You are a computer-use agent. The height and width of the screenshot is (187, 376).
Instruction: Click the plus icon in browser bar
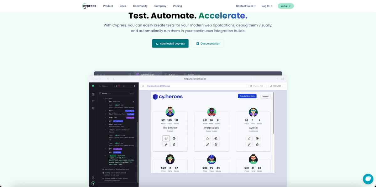tap(277, 79)
